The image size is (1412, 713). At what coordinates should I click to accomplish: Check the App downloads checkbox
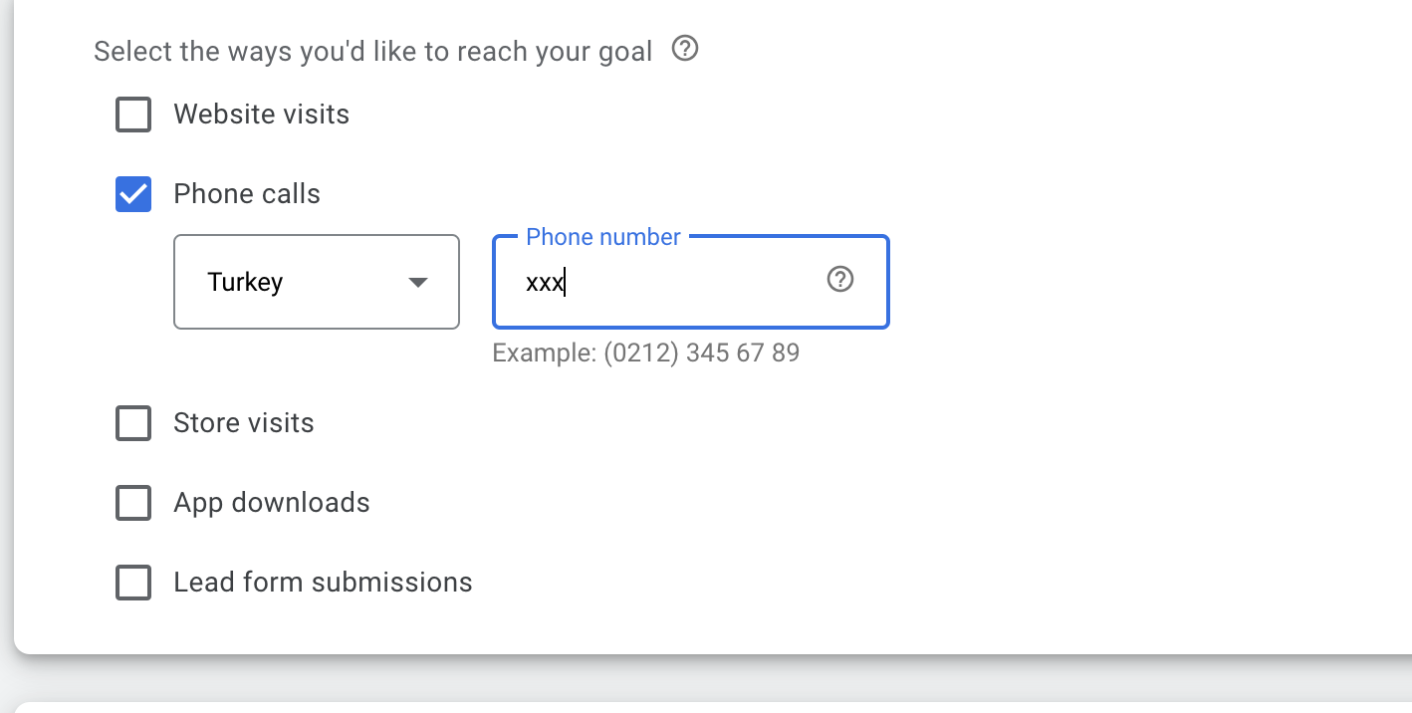click(133, 503)
